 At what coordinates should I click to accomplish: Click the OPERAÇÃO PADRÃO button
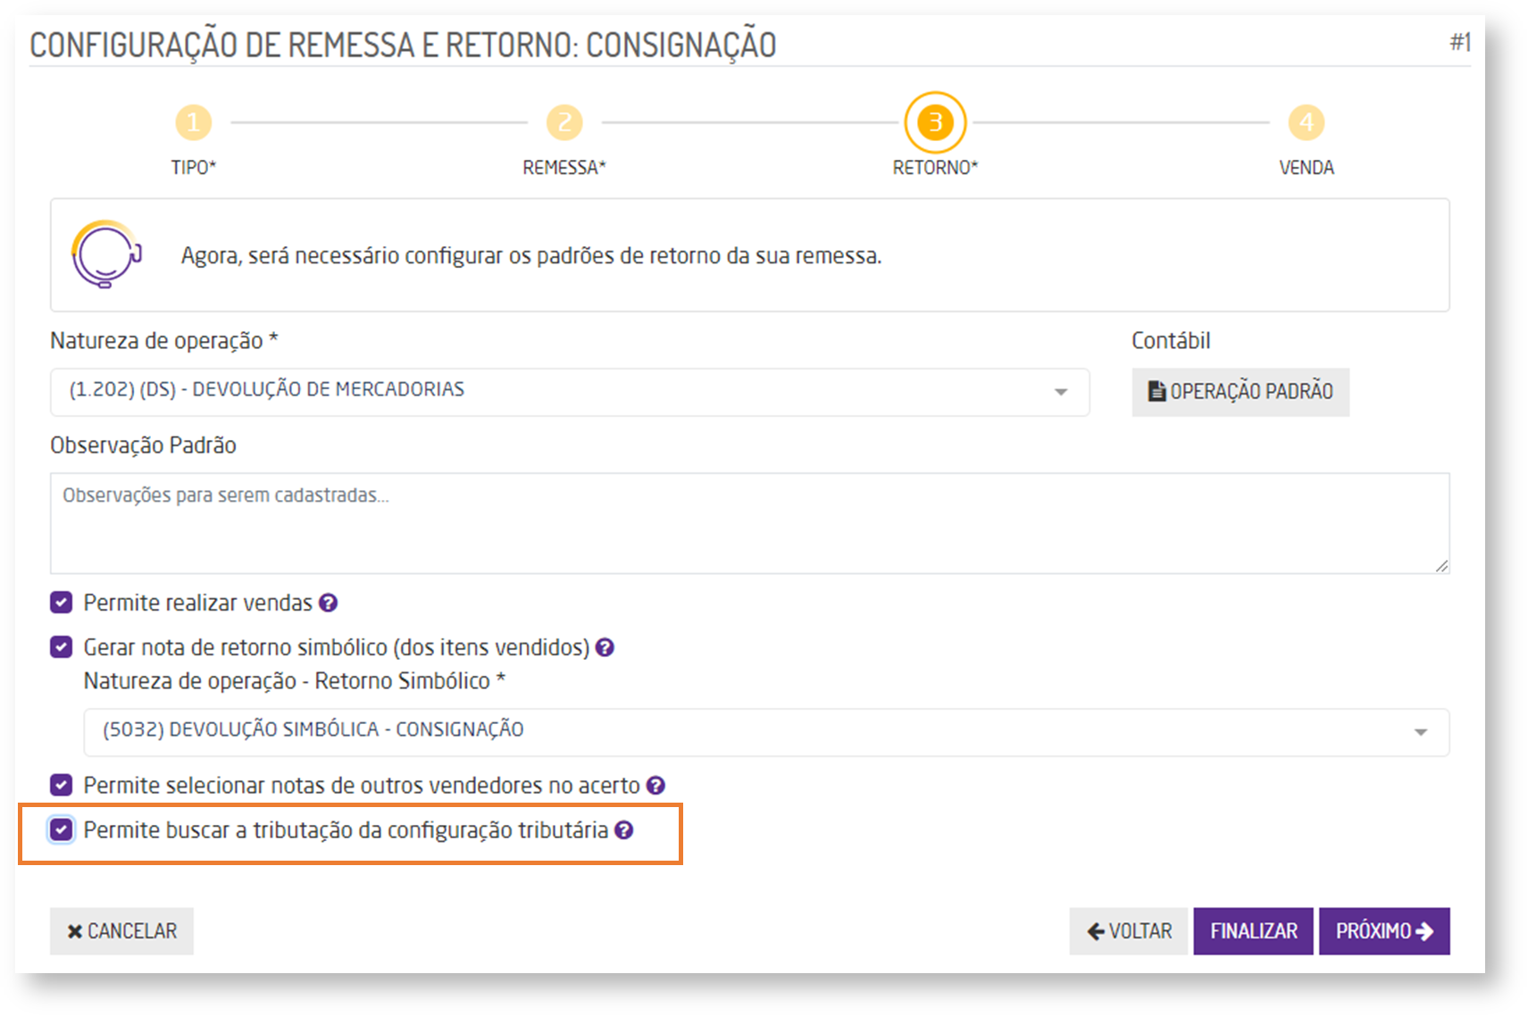(x=1240, y=392)
